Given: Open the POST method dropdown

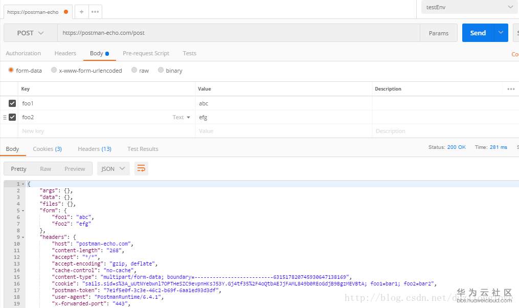Looking at the screenshot, I should click(x=30, y=33).
